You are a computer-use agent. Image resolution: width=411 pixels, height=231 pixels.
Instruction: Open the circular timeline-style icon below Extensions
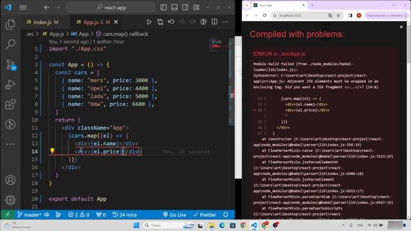click(10, 124)
